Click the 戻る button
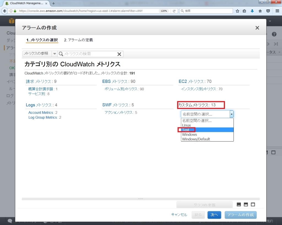This screenshot has width=282, height=225. point(198,215)
